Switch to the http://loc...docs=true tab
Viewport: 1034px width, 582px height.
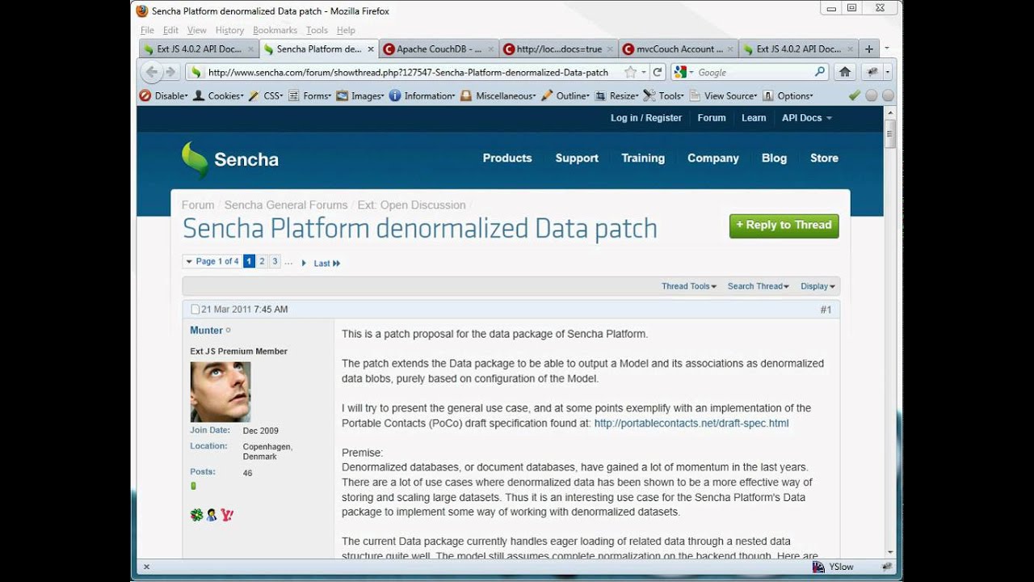pos(557,49)
